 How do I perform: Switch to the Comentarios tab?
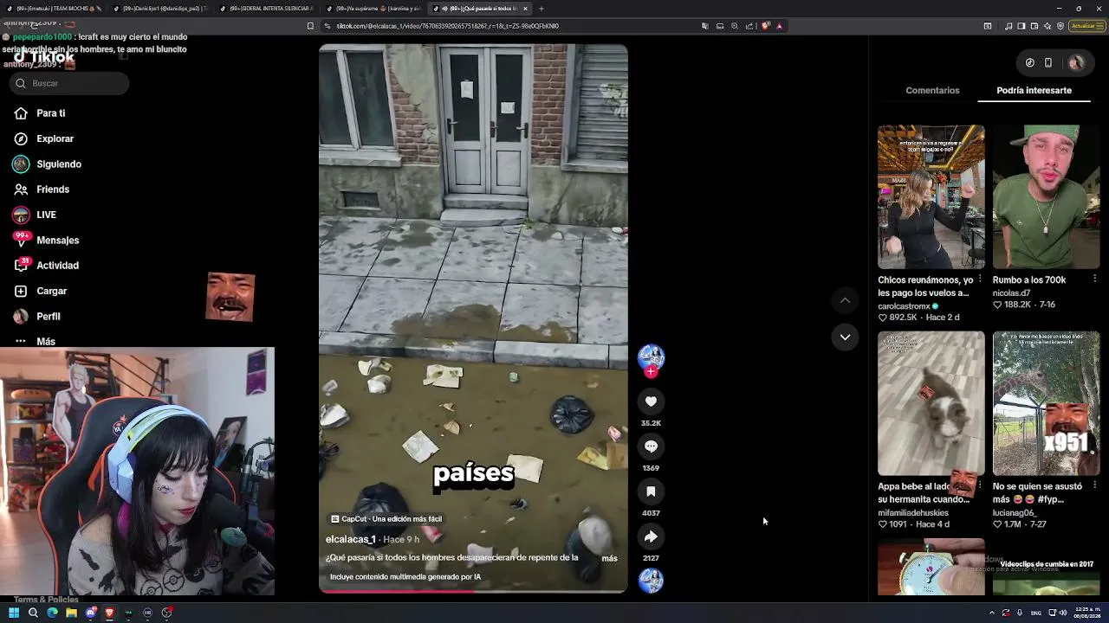932,90
